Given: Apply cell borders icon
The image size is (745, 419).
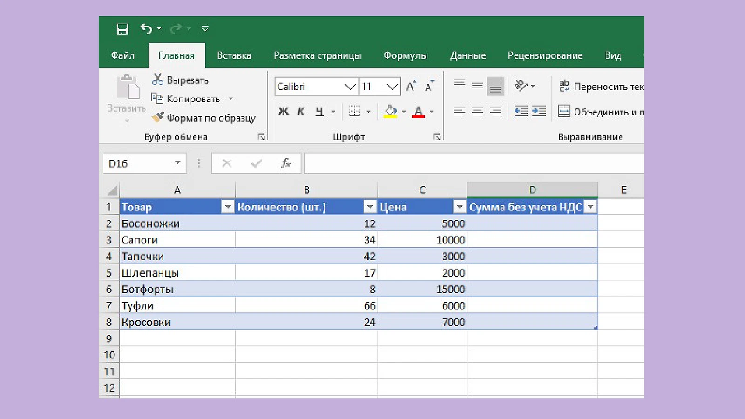Looking at the screenshot, I should coord(355,111).
